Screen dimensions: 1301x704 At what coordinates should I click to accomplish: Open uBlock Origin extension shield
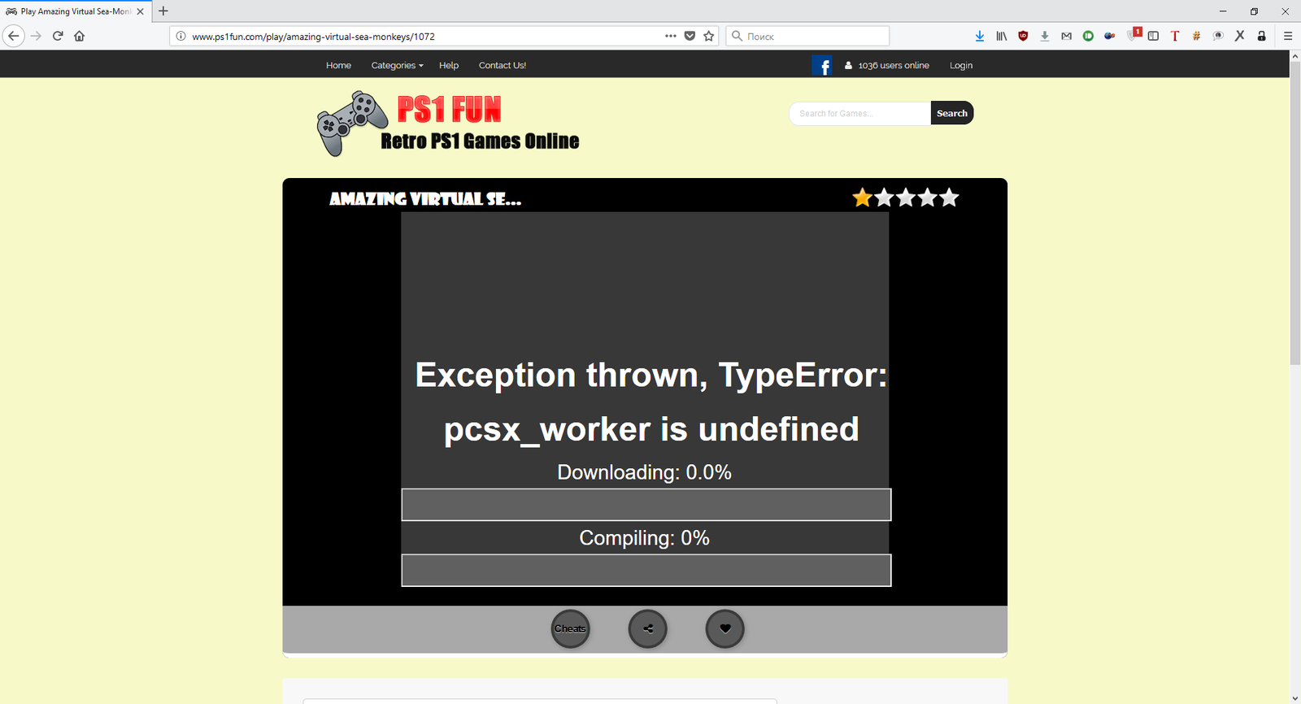pyautogui.click(x=1023, y=36)
